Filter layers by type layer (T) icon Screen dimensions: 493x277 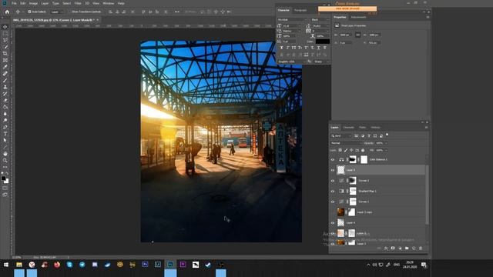(369, 135)
